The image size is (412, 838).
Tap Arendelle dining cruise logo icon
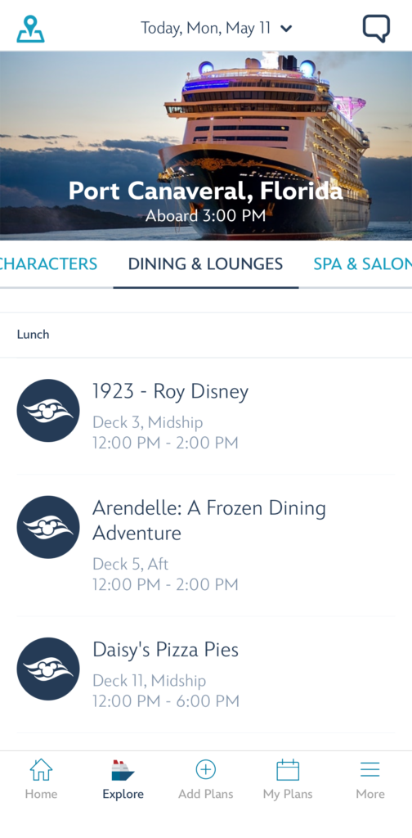click(48, 527)
